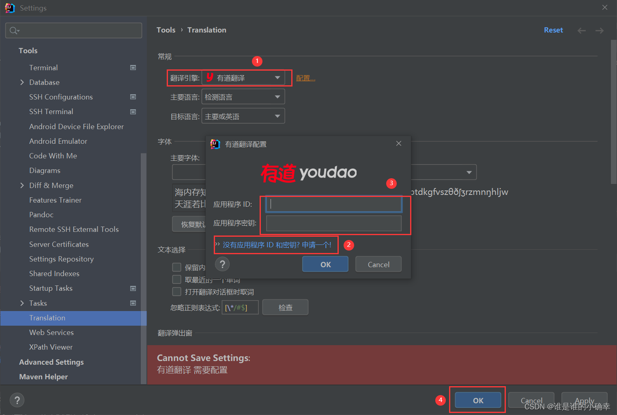The height and width of the screenshot is (415, 617).
Task: Click the IntelliJ icon in the Settings title bar
Action: click(10, 8)
